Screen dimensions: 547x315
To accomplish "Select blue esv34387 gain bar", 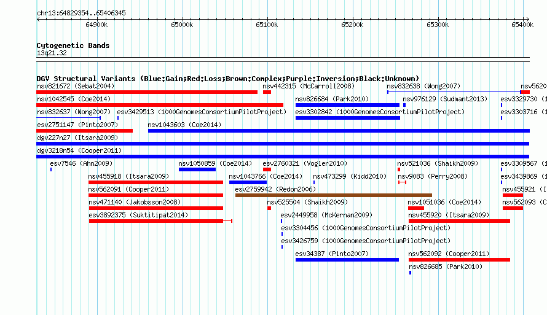I will pyautogui.click(x=347, y=260).
